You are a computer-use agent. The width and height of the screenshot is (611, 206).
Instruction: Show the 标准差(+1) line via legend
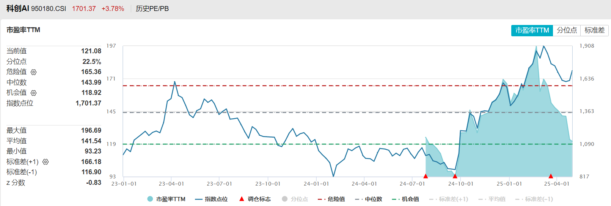pos(449,199)
